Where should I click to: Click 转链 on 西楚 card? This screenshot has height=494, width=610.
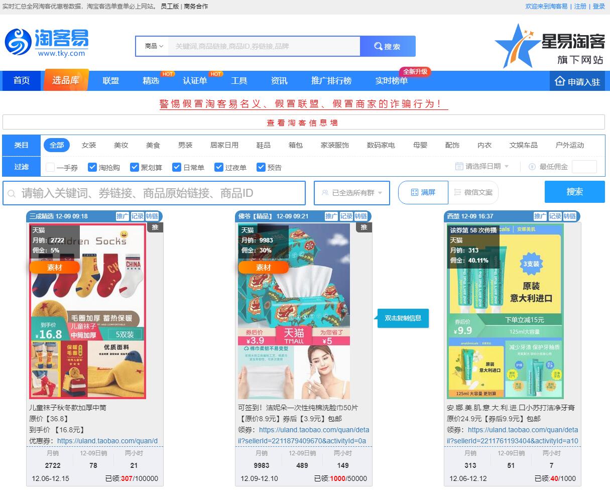point(569,216)
